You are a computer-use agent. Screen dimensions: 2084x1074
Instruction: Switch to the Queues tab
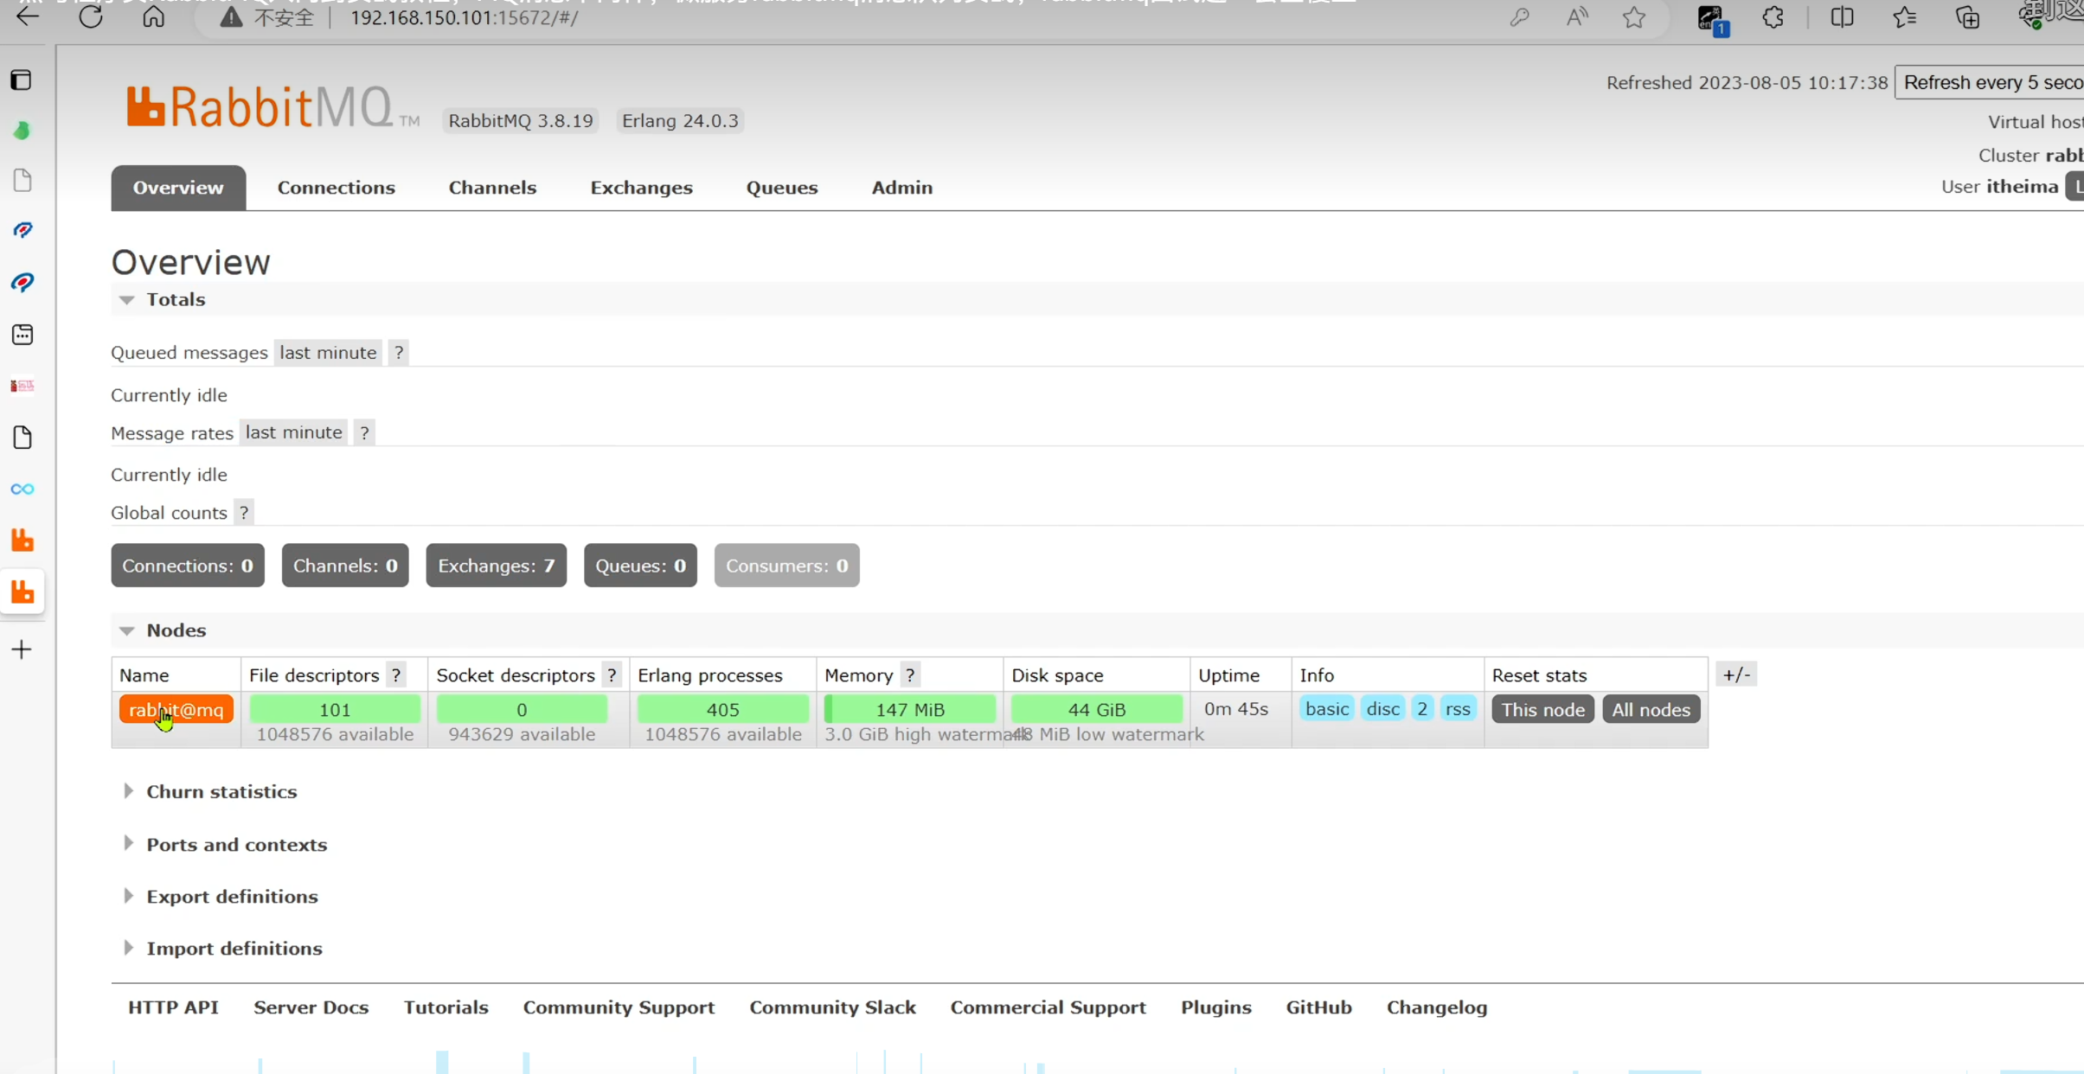point(781,188)
